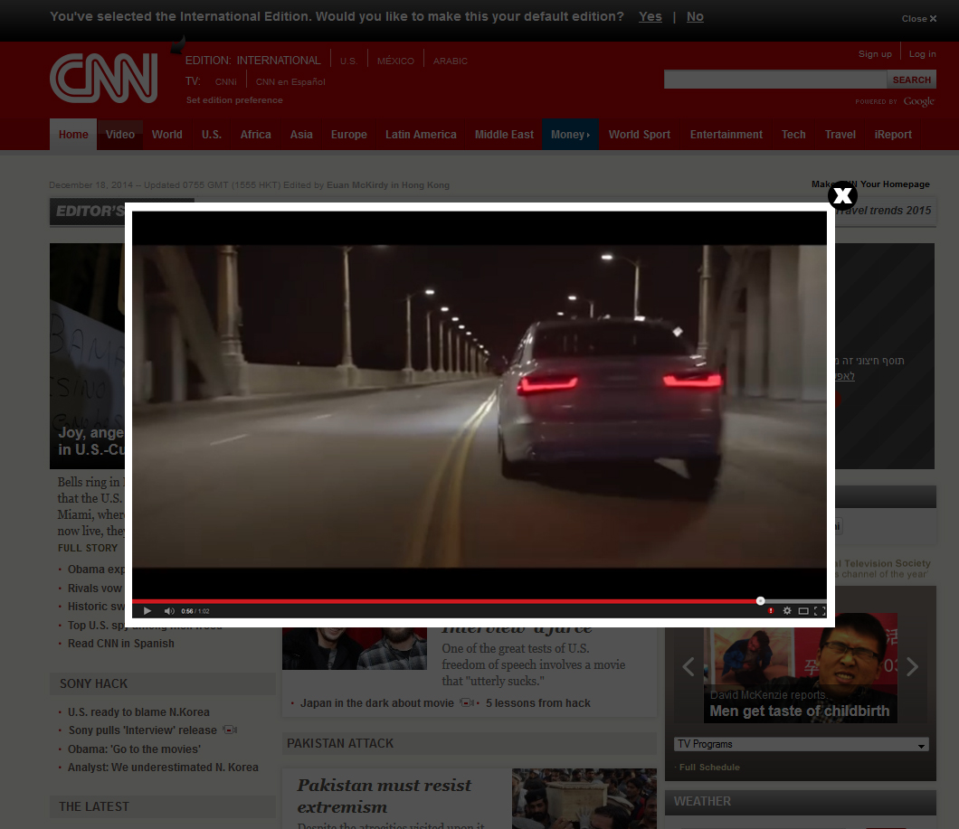Screen dimensions: 959x829
Task: Click the Log in link
Action: [x=922, y=54]
